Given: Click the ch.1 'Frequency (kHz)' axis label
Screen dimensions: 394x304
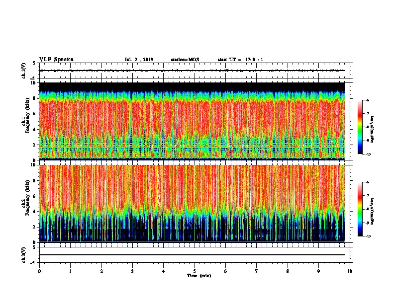Looking at the screenshot, I should 27,114.
